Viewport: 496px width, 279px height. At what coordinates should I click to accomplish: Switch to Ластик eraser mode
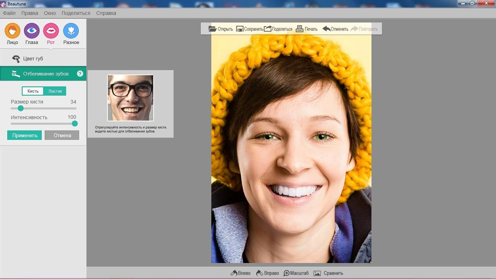click(x=55, y=91)
